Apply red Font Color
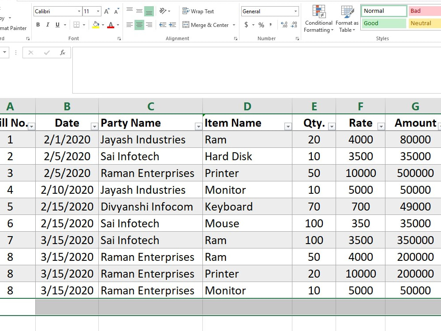The height and width of the screenshot is (331, 441). [x=111, y=25]
